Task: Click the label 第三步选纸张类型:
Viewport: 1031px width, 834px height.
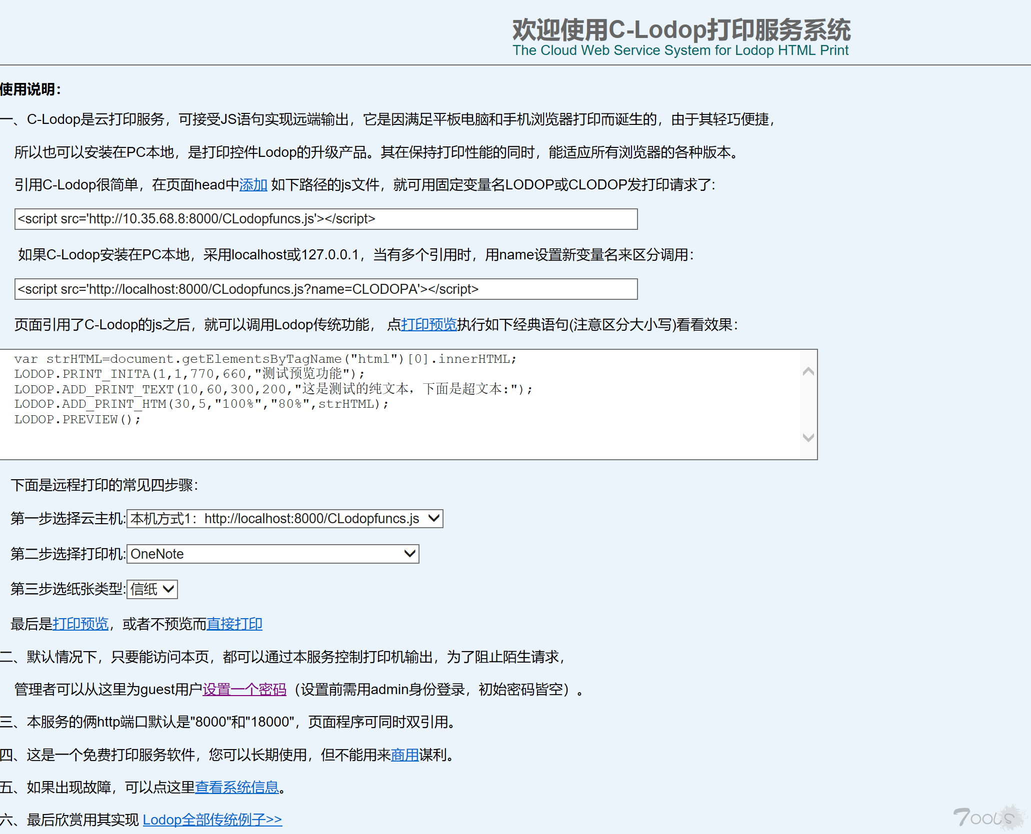Action: [68, 589]
